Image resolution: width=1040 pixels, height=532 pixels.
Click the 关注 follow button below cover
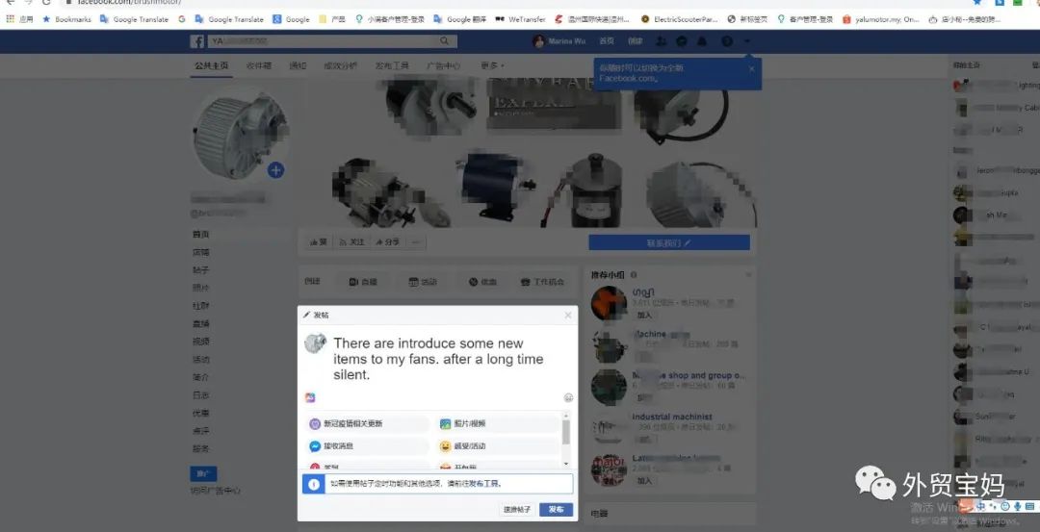pyautogui.click(x=351, y=242)
